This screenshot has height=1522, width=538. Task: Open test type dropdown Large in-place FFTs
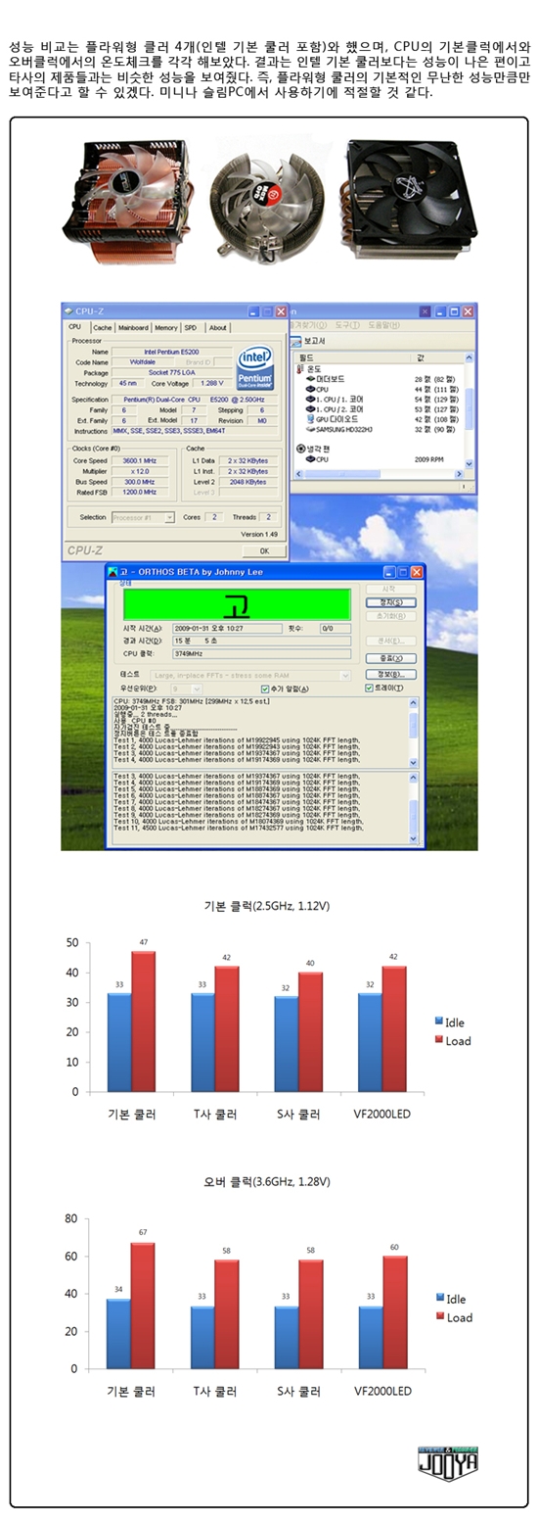250,675
